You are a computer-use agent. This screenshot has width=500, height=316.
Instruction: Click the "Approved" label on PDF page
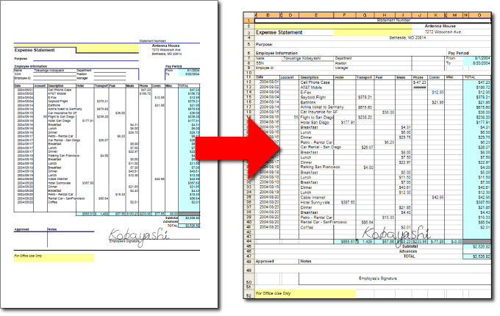tap(21, 229)
